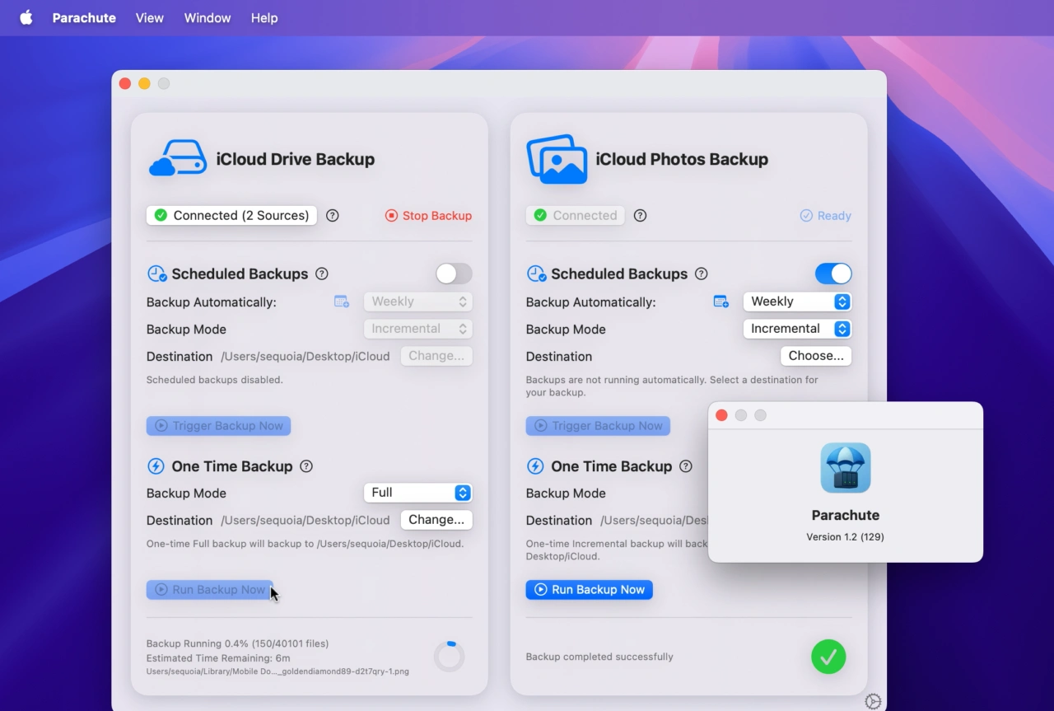Disable iCloud Photos Scheduled Backups toggle
This screenshot has height=711, width=1054.
[x=833, y=274]
